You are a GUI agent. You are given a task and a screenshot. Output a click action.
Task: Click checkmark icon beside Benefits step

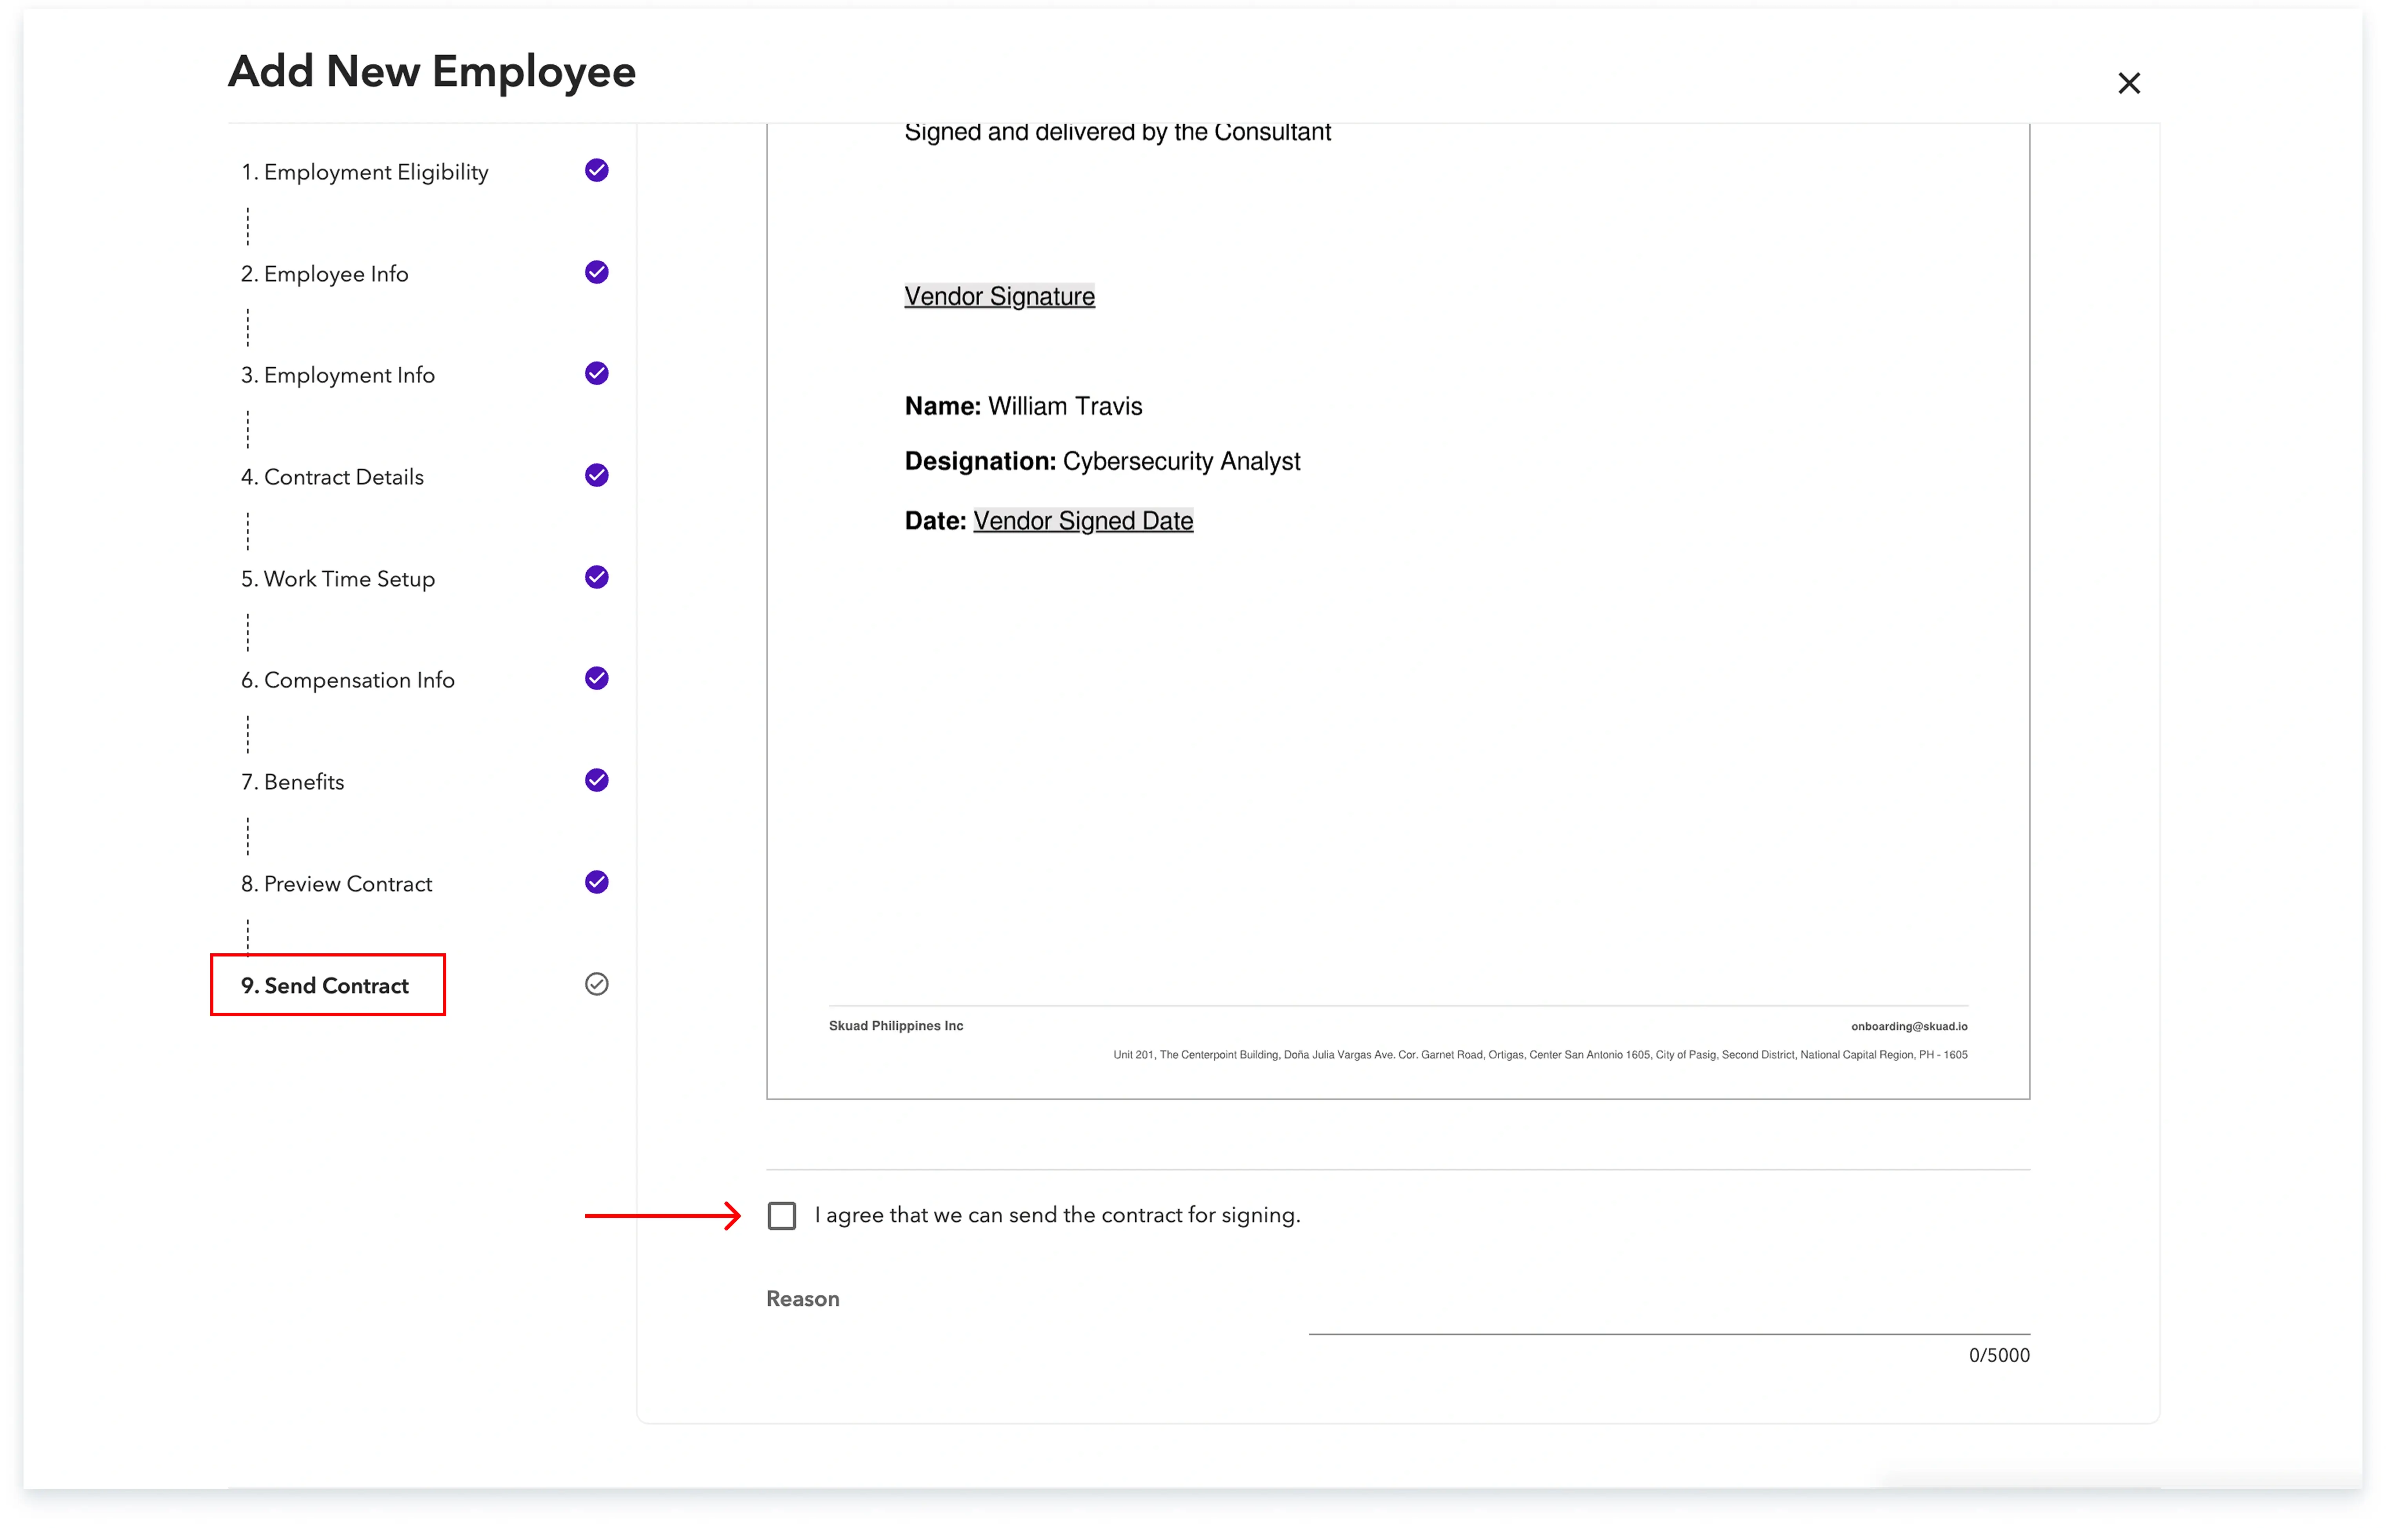(x=596, y=781)
